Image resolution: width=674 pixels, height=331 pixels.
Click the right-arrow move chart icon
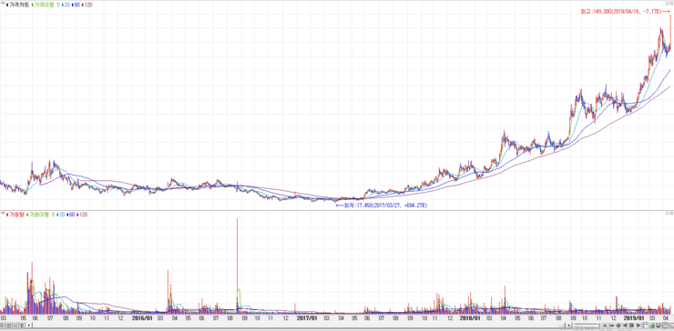pyautogui.click(x=638, y=326)
